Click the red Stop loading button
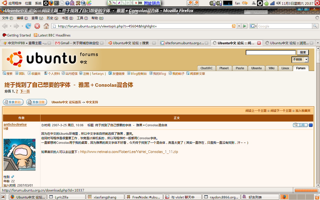Screen dimensions: 320x200 pos(37,26)
